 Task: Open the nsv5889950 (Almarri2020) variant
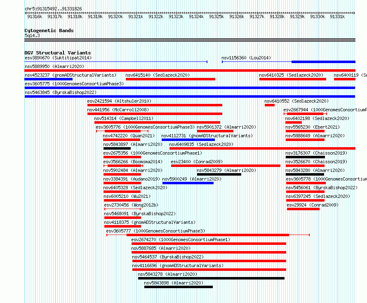point(54,66)
